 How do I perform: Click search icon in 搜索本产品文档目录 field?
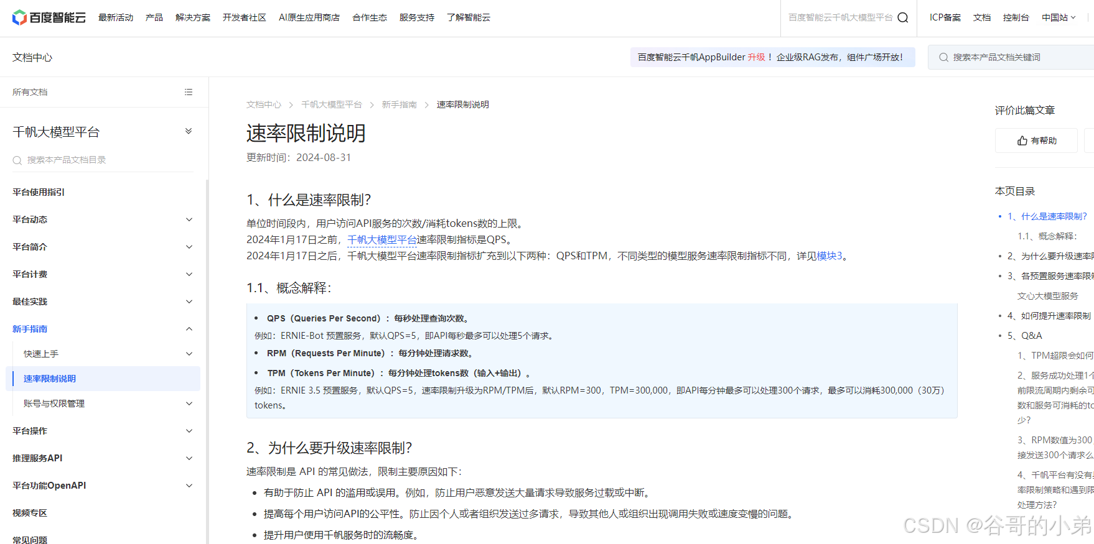17,160
